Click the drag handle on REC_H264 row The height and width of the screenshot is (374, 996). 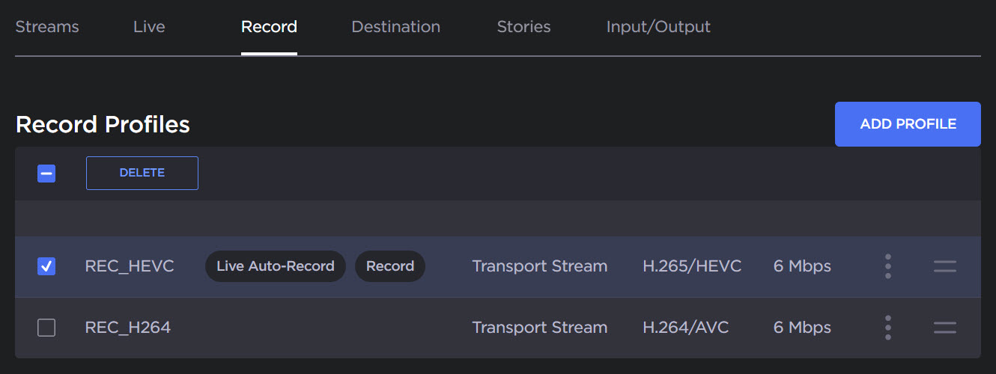(x=945, y=328)
